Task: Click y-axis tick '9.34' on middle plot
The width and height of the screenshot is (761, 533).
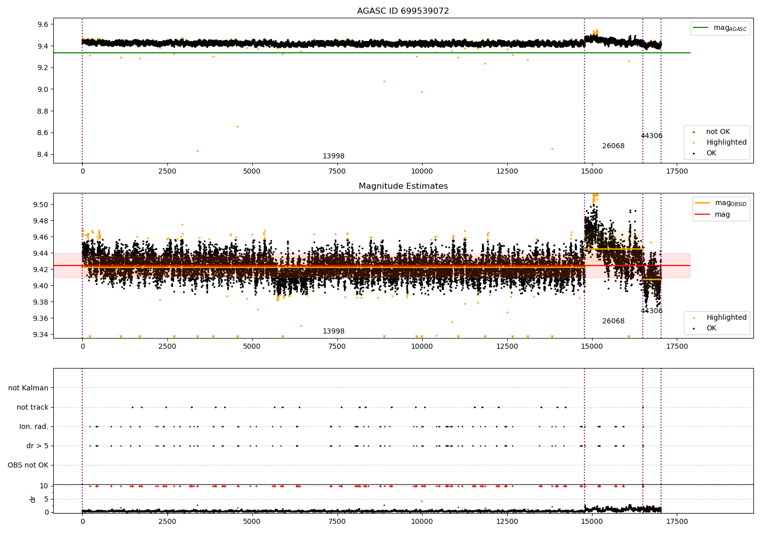Action: point(41,335)
